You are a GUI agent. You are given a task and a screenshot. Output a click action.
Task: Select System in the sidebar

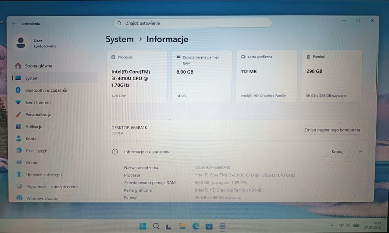pyautogui.click(x=54, y=78)
